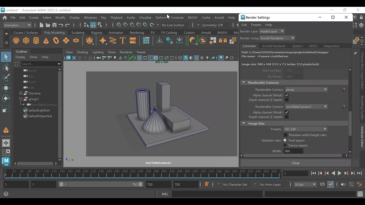This screenshot has width=365, height=205.
Task: Play the animation forwards
Action: click(x=340, y=173)
